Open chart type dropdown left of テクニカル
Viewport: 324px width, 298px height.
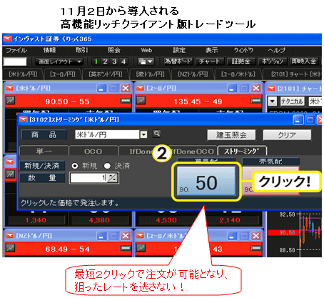click(273, 101)
